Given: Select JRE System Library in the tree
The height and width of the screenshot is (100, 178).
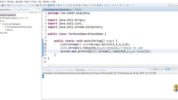Looking at the screenshot, I should click(x=15, y=18).
